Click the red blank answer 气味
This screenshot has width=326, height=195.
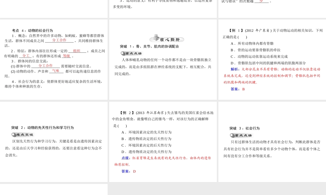[56, 71]
